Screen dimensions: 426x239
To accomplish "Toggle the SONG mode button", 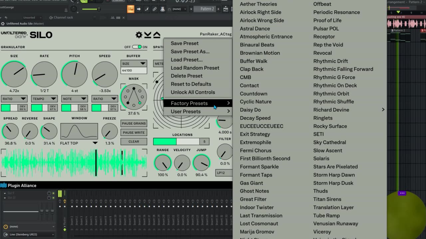I will point(84,1).
